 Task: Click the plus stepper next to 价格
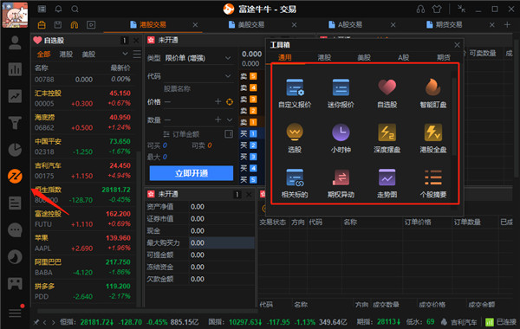click(x=218, y=101)
